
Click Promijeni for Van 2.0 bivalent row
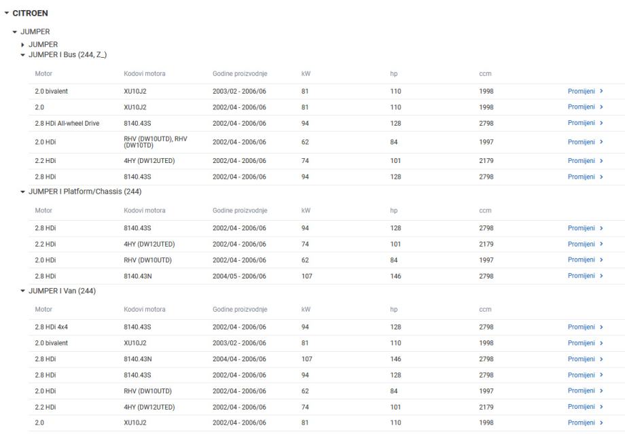(x=585, y=343)
